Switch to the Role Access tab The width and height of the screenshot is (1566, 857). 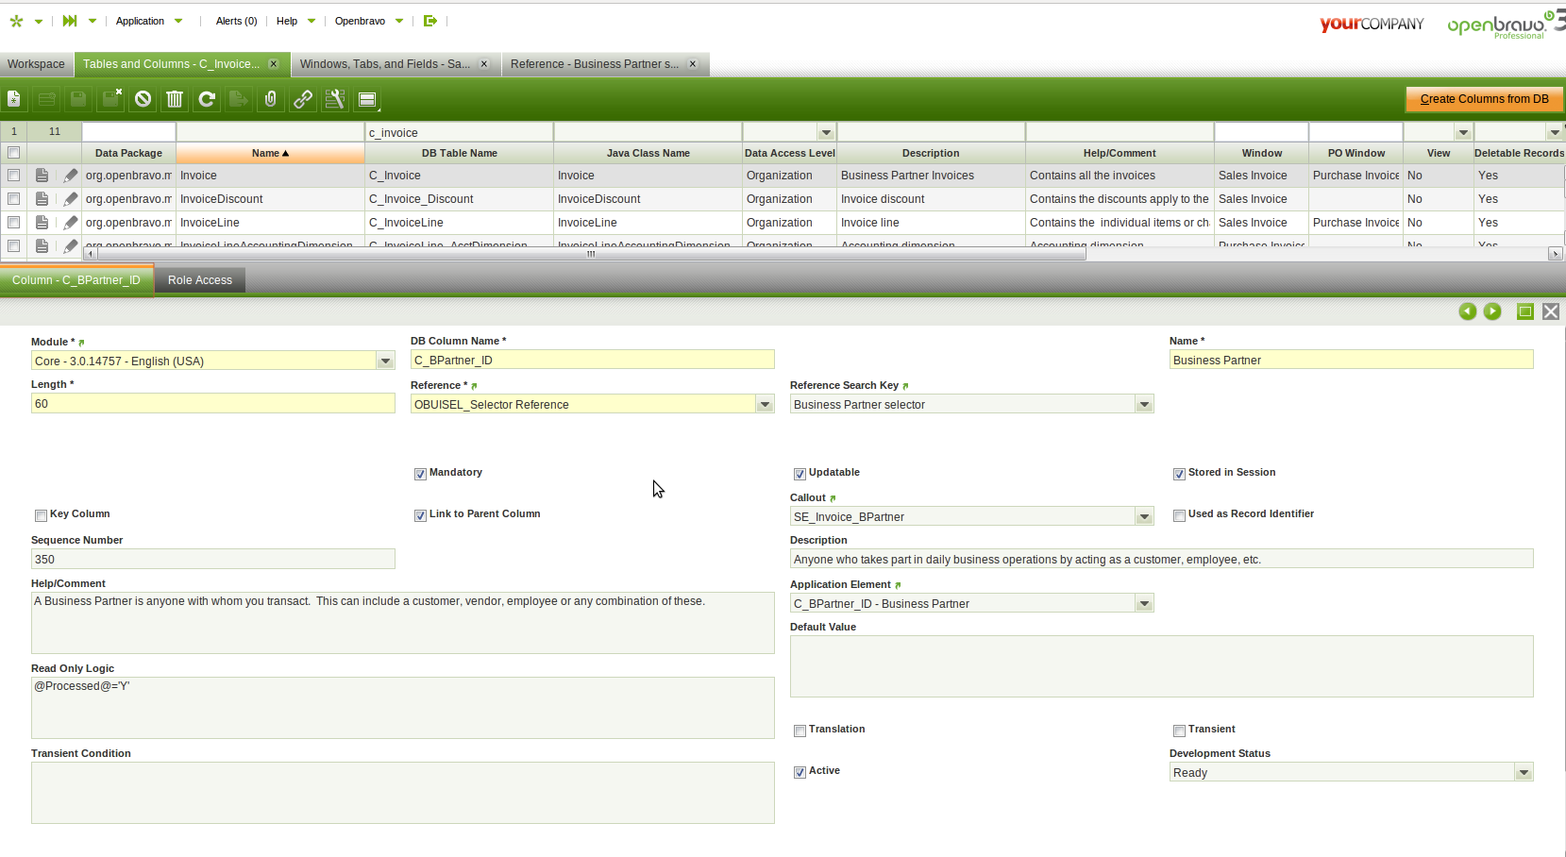point(199,280)
